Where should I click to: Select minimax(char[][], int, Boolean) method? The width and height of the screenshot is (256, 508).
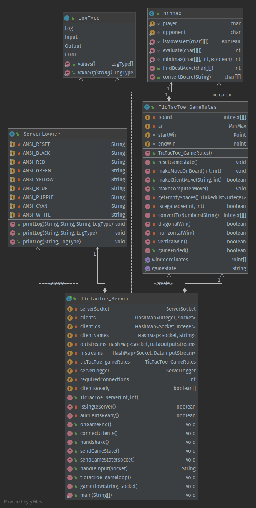(197, 59)
